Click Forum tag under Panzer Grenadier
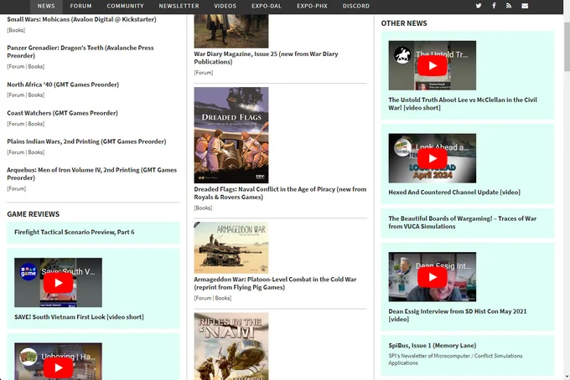570x380 pixels. tap(17, 66)
